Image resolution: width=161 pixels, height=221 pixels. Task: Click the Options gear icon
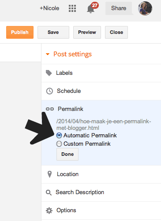coord(49,210)
